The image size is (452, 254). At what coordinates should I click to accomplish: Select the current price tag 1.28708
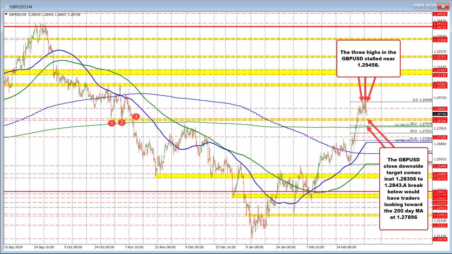click(440, 114)
